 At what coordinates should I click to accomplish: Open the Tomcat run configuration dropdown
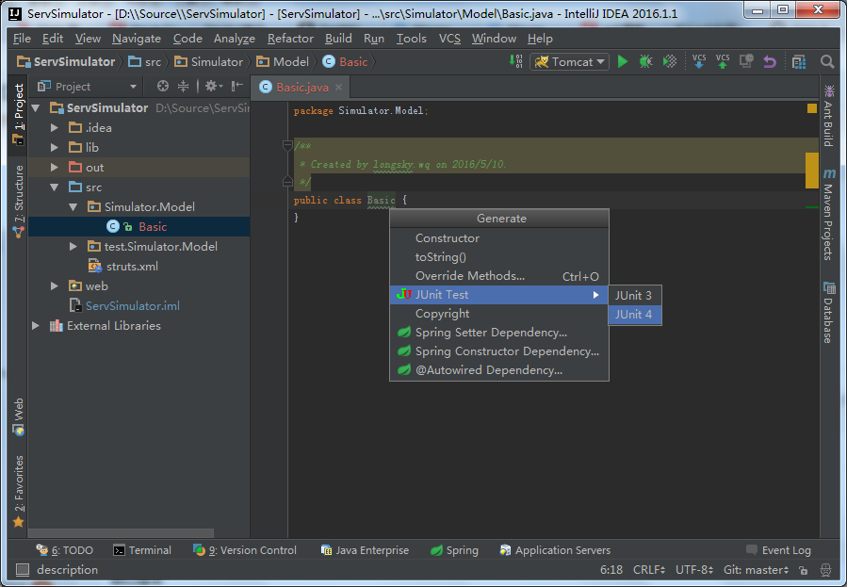tap(569, 61)
